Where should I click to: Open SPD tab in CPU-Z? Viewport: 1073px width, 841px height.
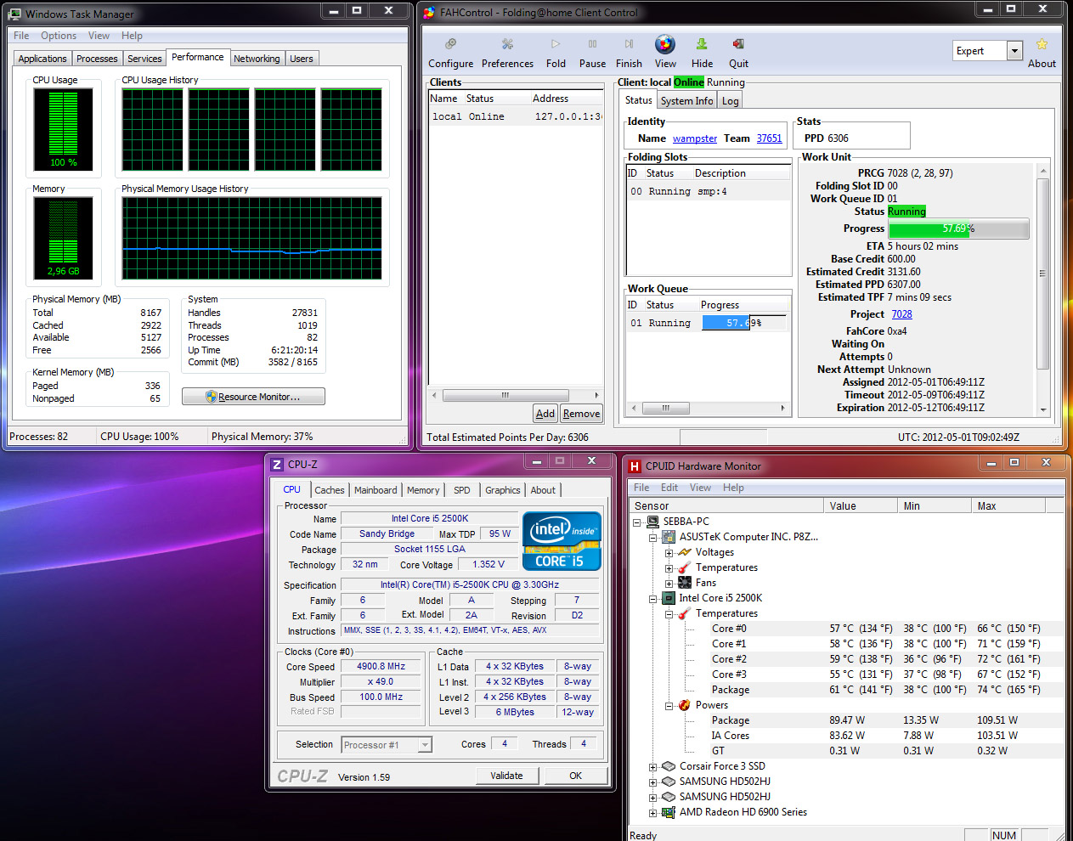pyautogui.click(x=461, y=490)
